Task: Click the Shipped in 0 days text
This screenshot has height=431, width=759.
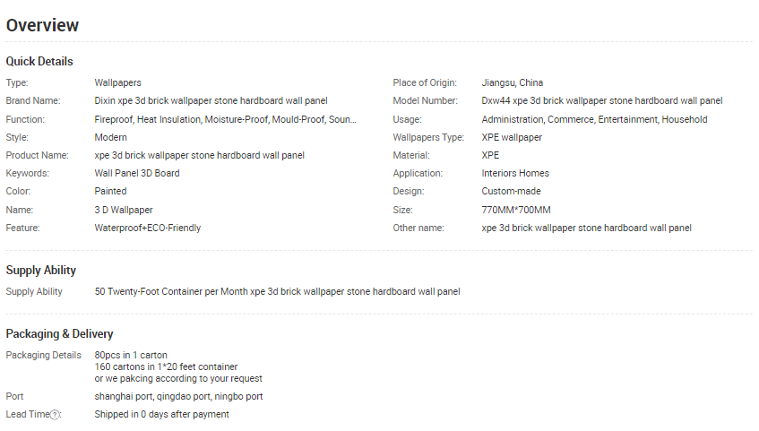Action: [161, 414]
